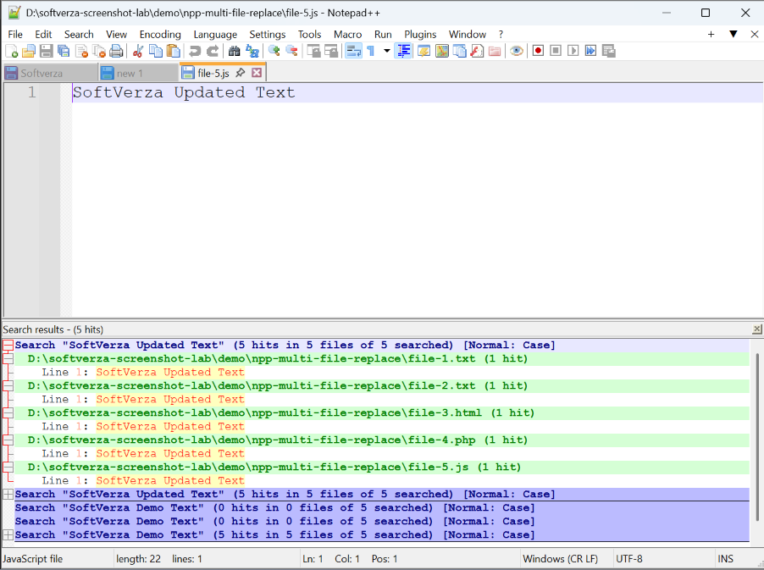Open the Plugins menu
The height and width of the screenshot is (570, 764).
tap(420, 35)
